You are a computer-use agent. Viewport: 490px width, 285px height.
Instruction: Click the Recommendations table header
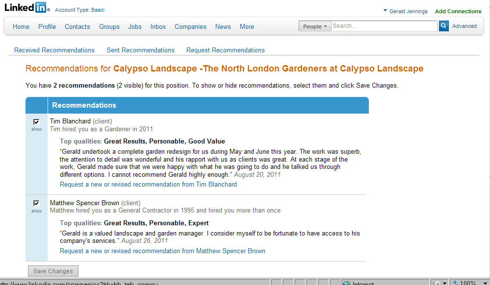pos(197,105)
